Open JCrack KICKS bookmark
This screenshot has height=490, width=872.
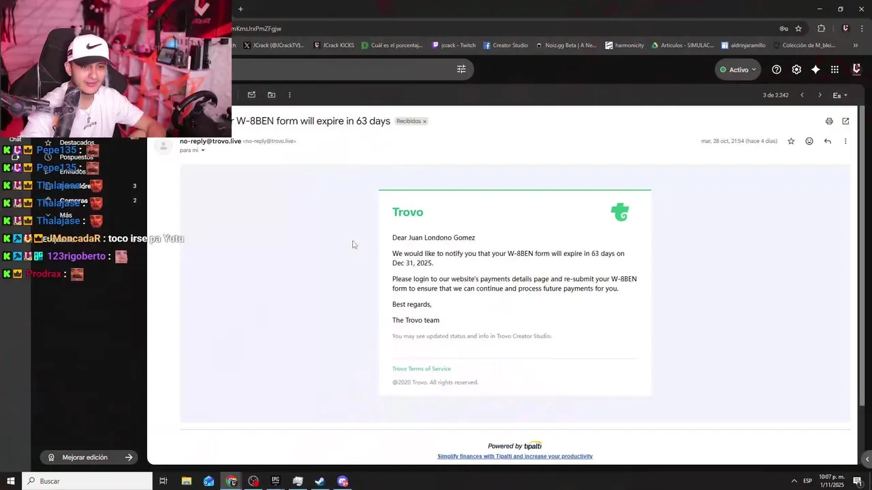334,46
